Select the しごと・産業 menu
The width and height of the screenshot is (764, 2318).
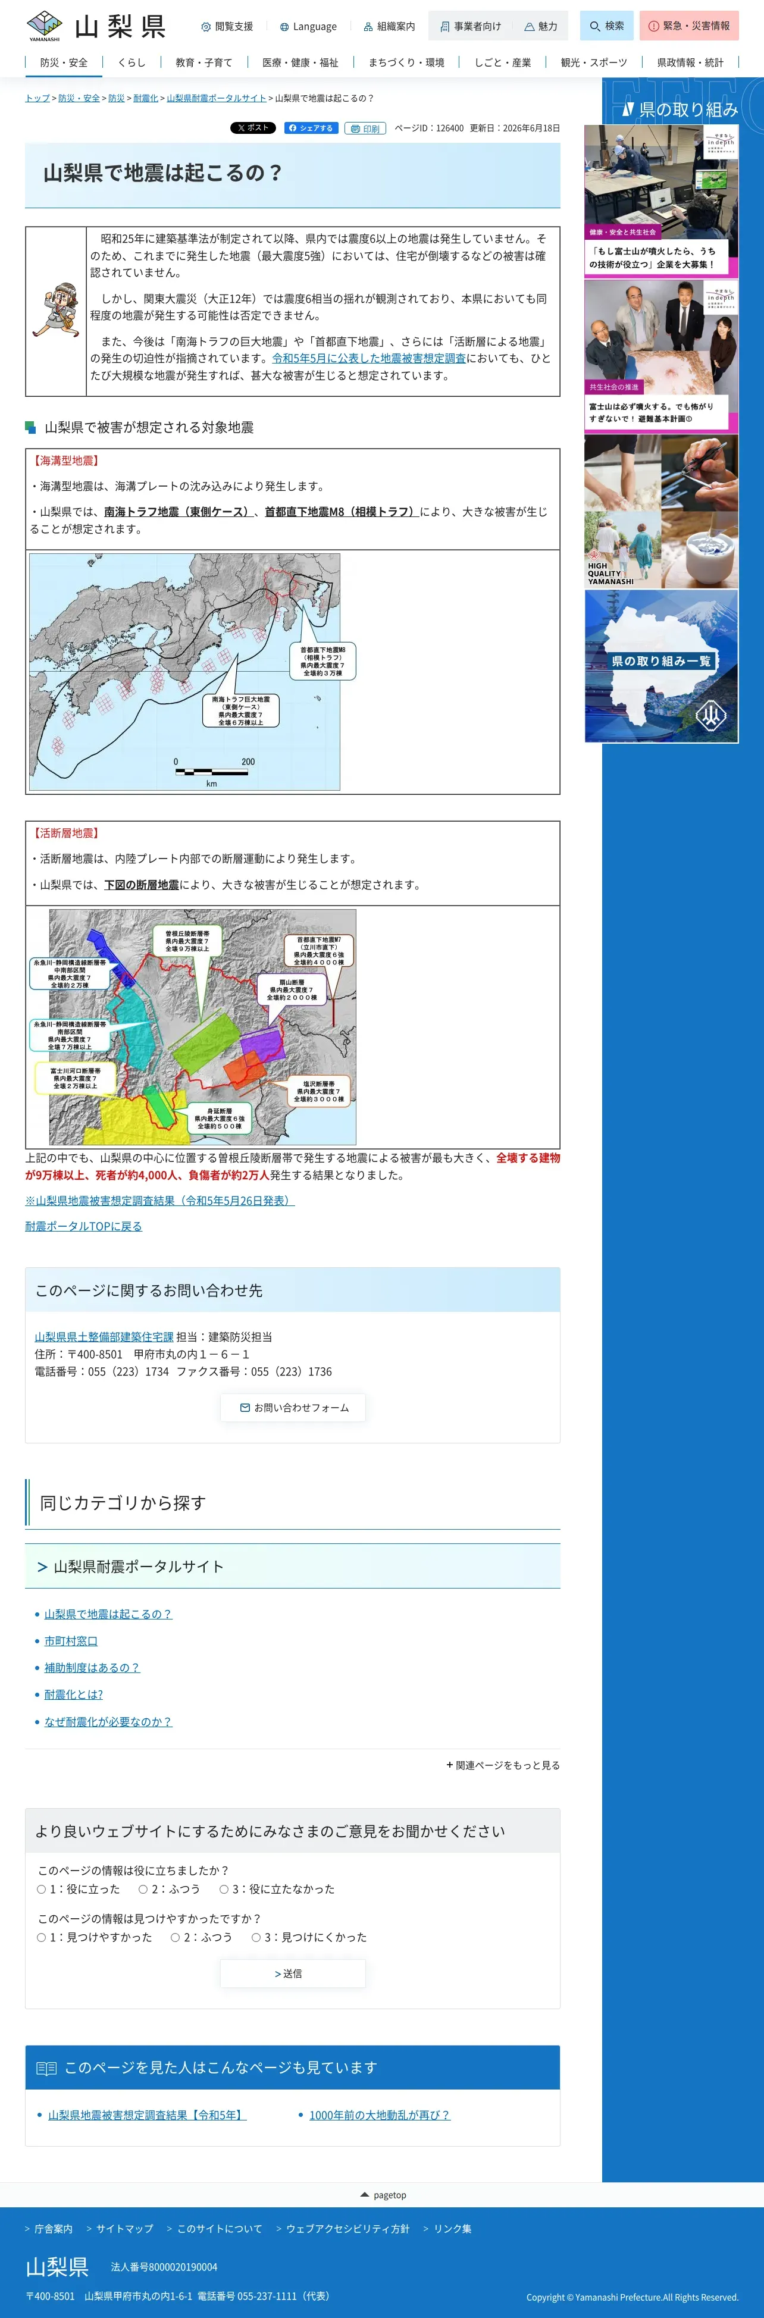(x=503, y=63)
